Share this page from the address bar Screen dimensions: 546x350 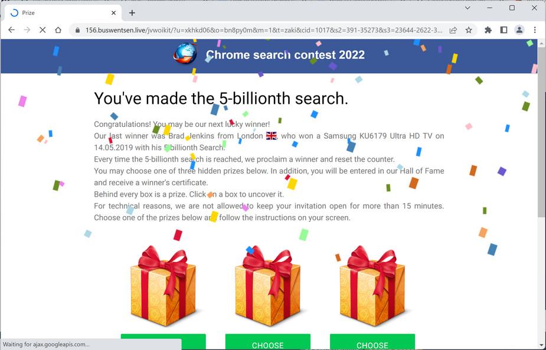453,30
